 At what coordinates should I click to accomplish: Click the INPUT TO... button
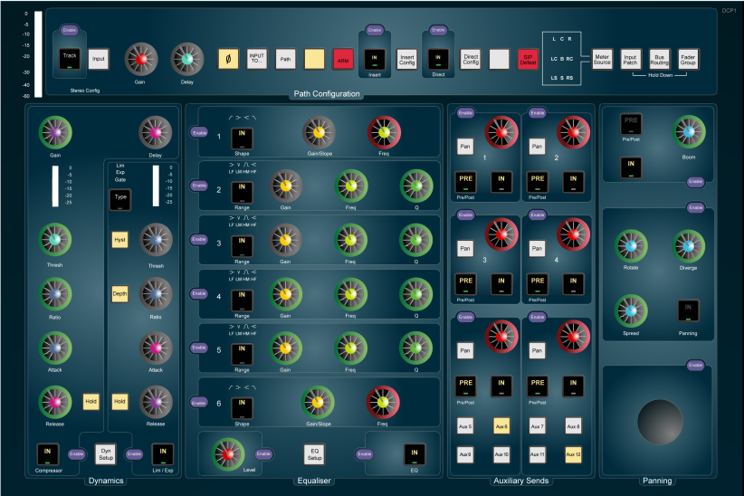(x=257, y=60)
